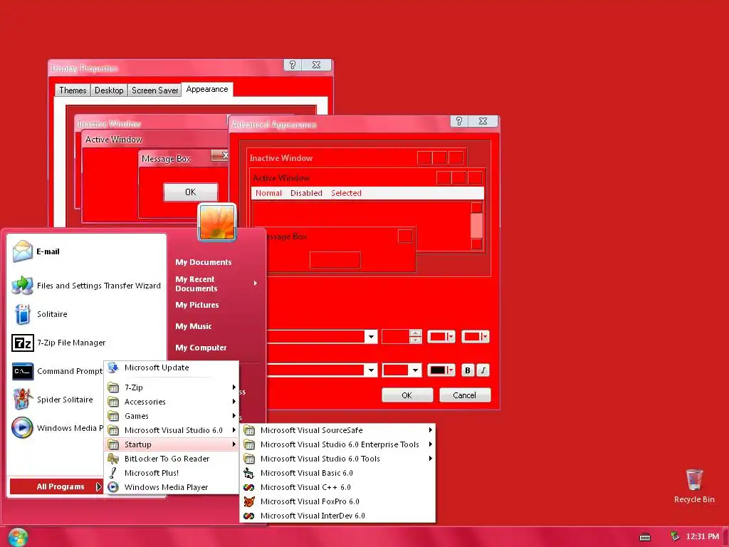Image resolution: width=729 pixels, height=547 pixels.
Task: Switch to the Screen Saver tab
Action: point(154,90)
